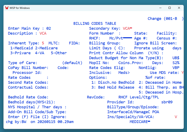Select the red Description value VCA
187x132 pixels.
click(x=43, y=33)
